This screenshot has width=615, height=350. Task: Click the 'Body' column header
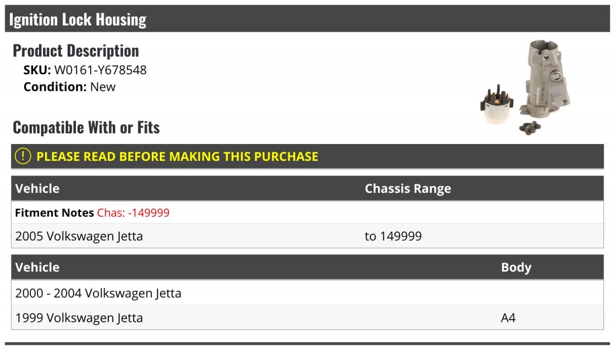click(x=516, y=267)
